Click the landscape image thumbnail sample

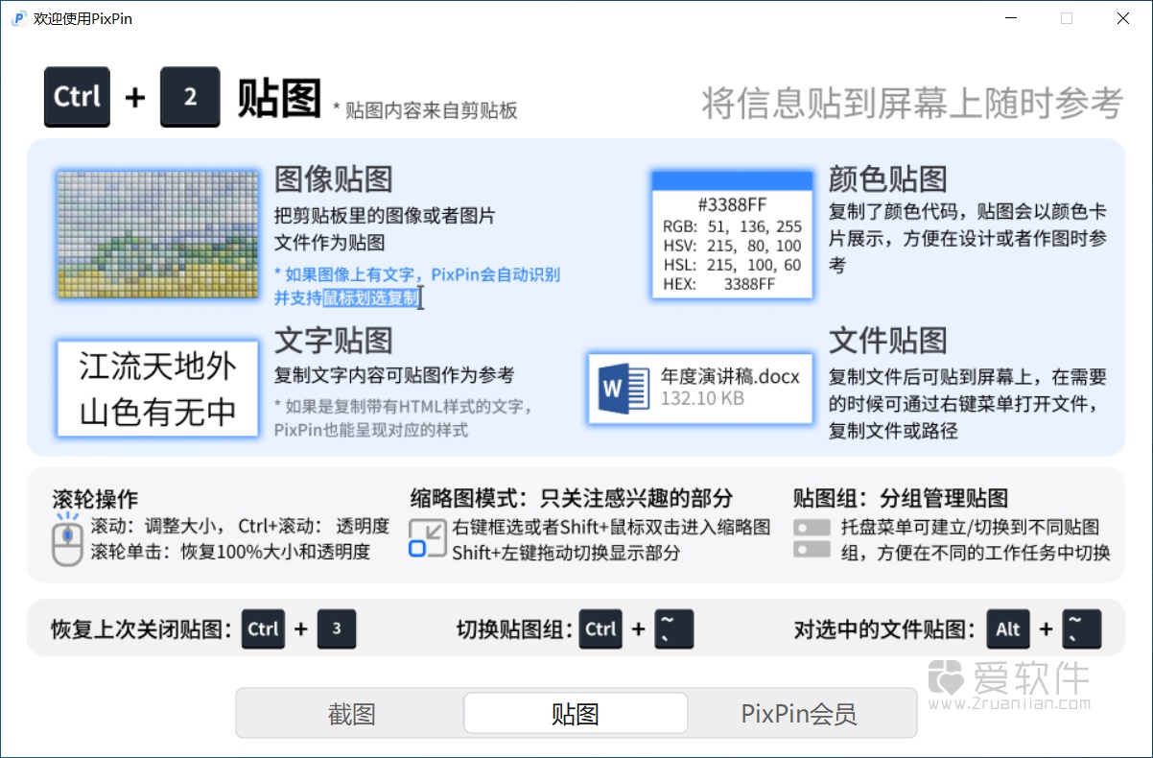(156, 233)
